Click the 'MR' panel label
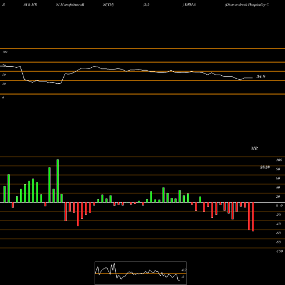 (254, 148)
